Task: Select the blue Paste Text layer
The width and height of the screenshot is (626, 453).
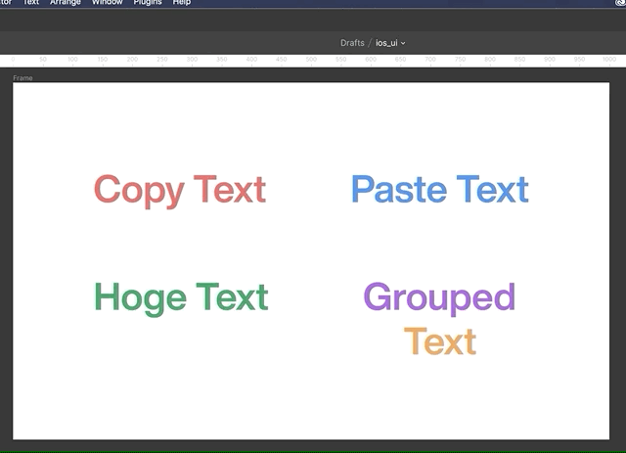Action: point(440,189)
